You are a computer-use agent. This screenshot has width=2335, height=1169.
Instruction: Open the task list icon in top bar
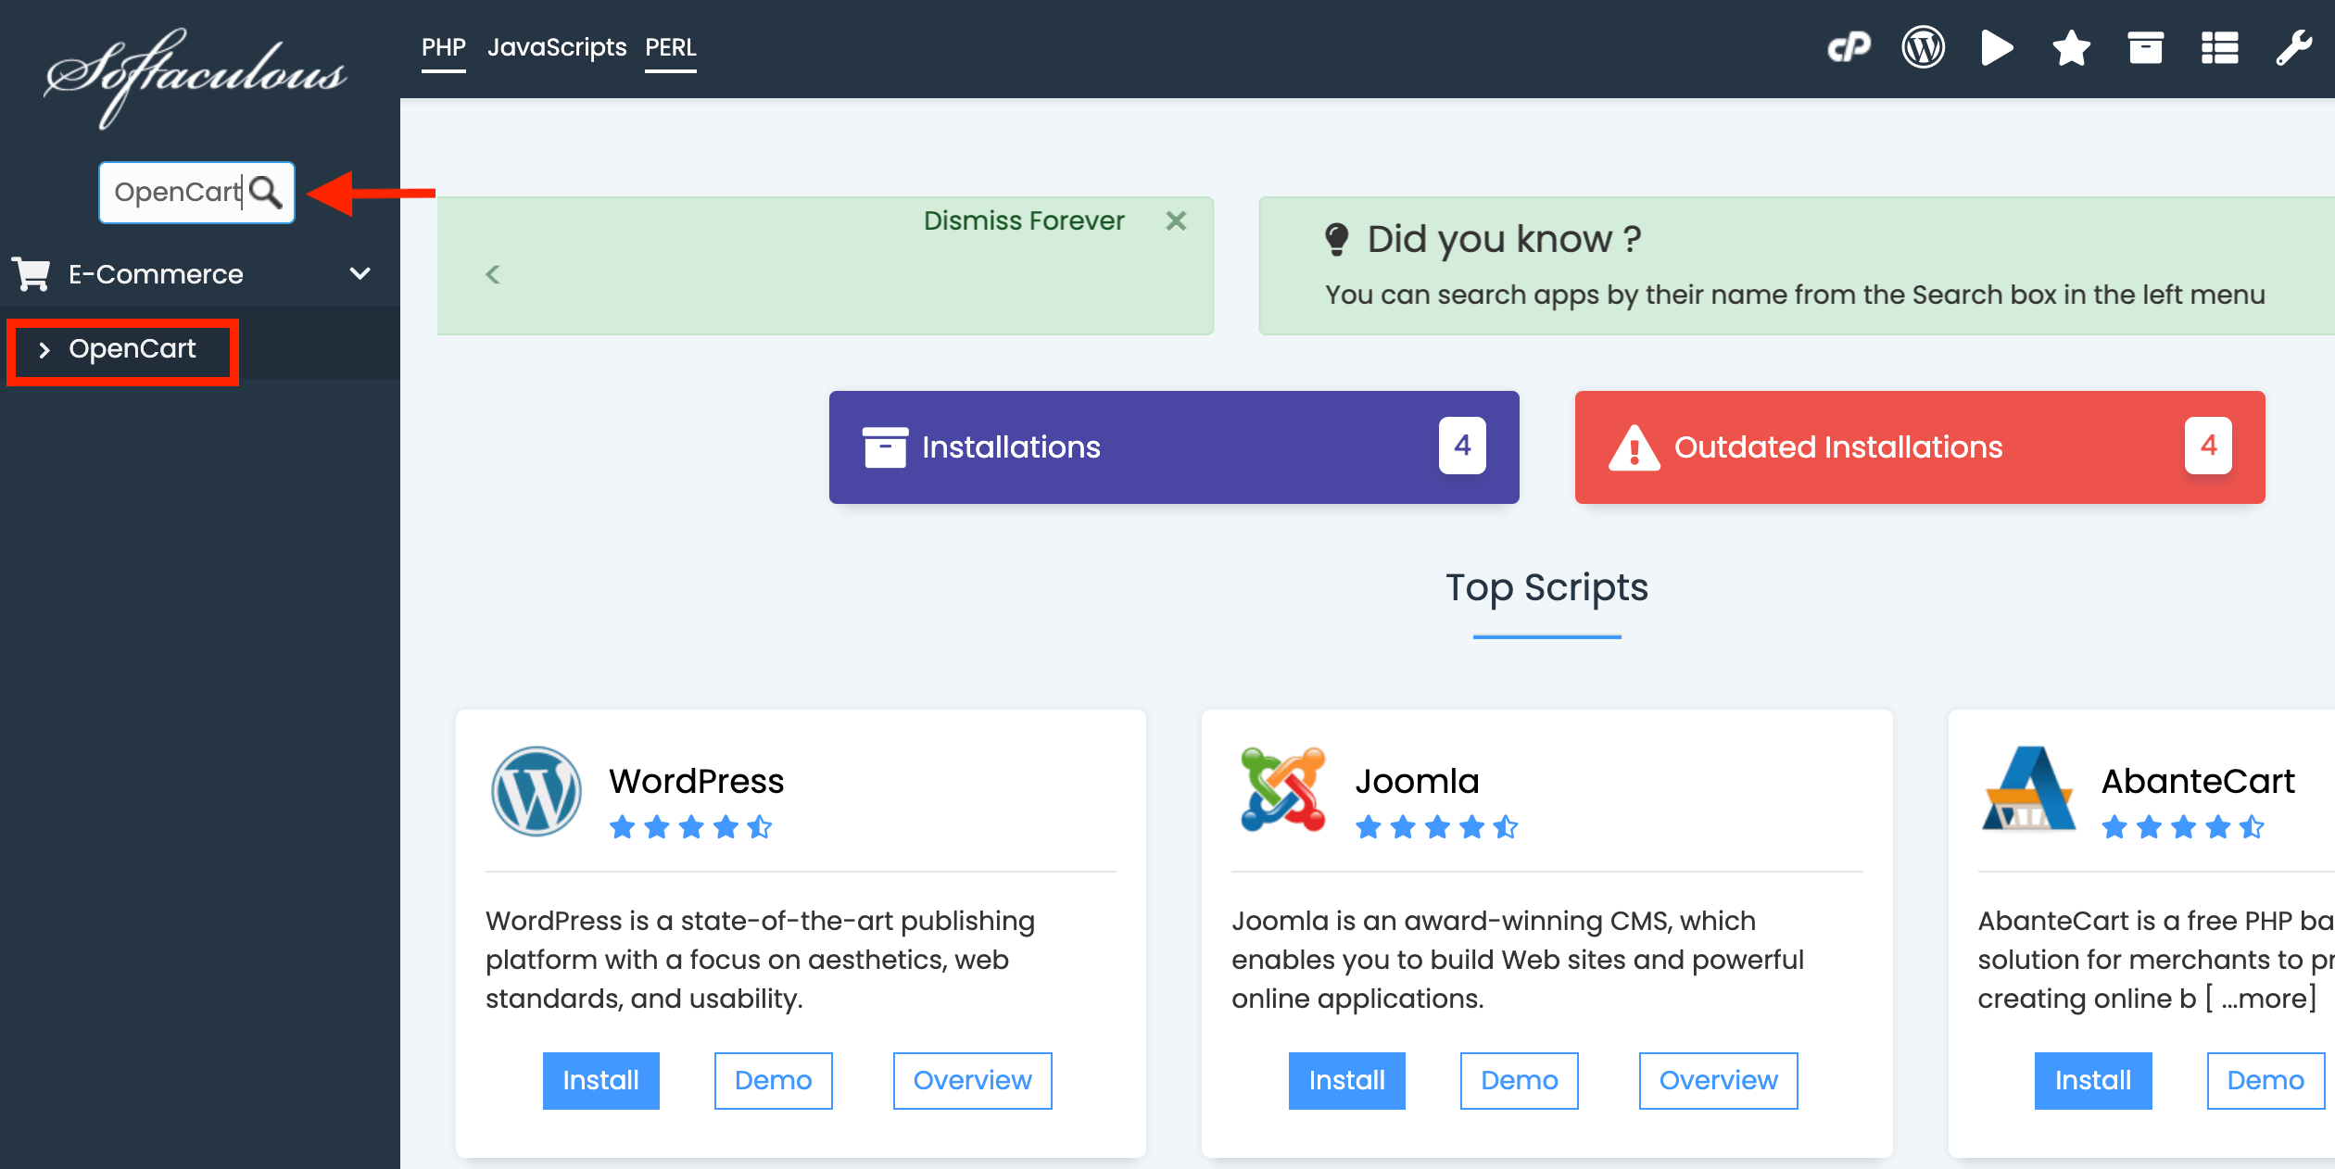click(2219, 47)
